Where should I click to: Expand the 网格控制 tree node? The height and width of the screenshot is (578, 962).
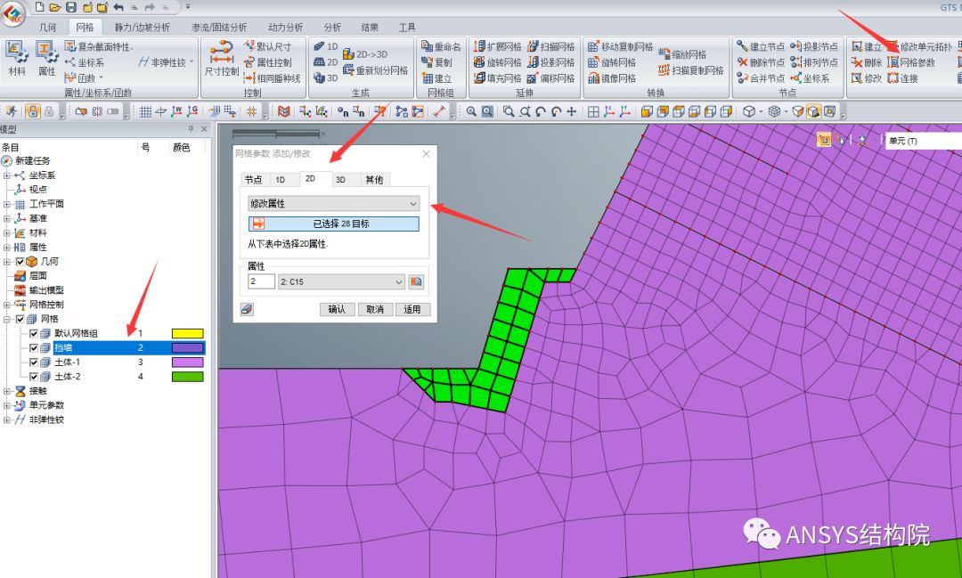(x=7, y=305)
